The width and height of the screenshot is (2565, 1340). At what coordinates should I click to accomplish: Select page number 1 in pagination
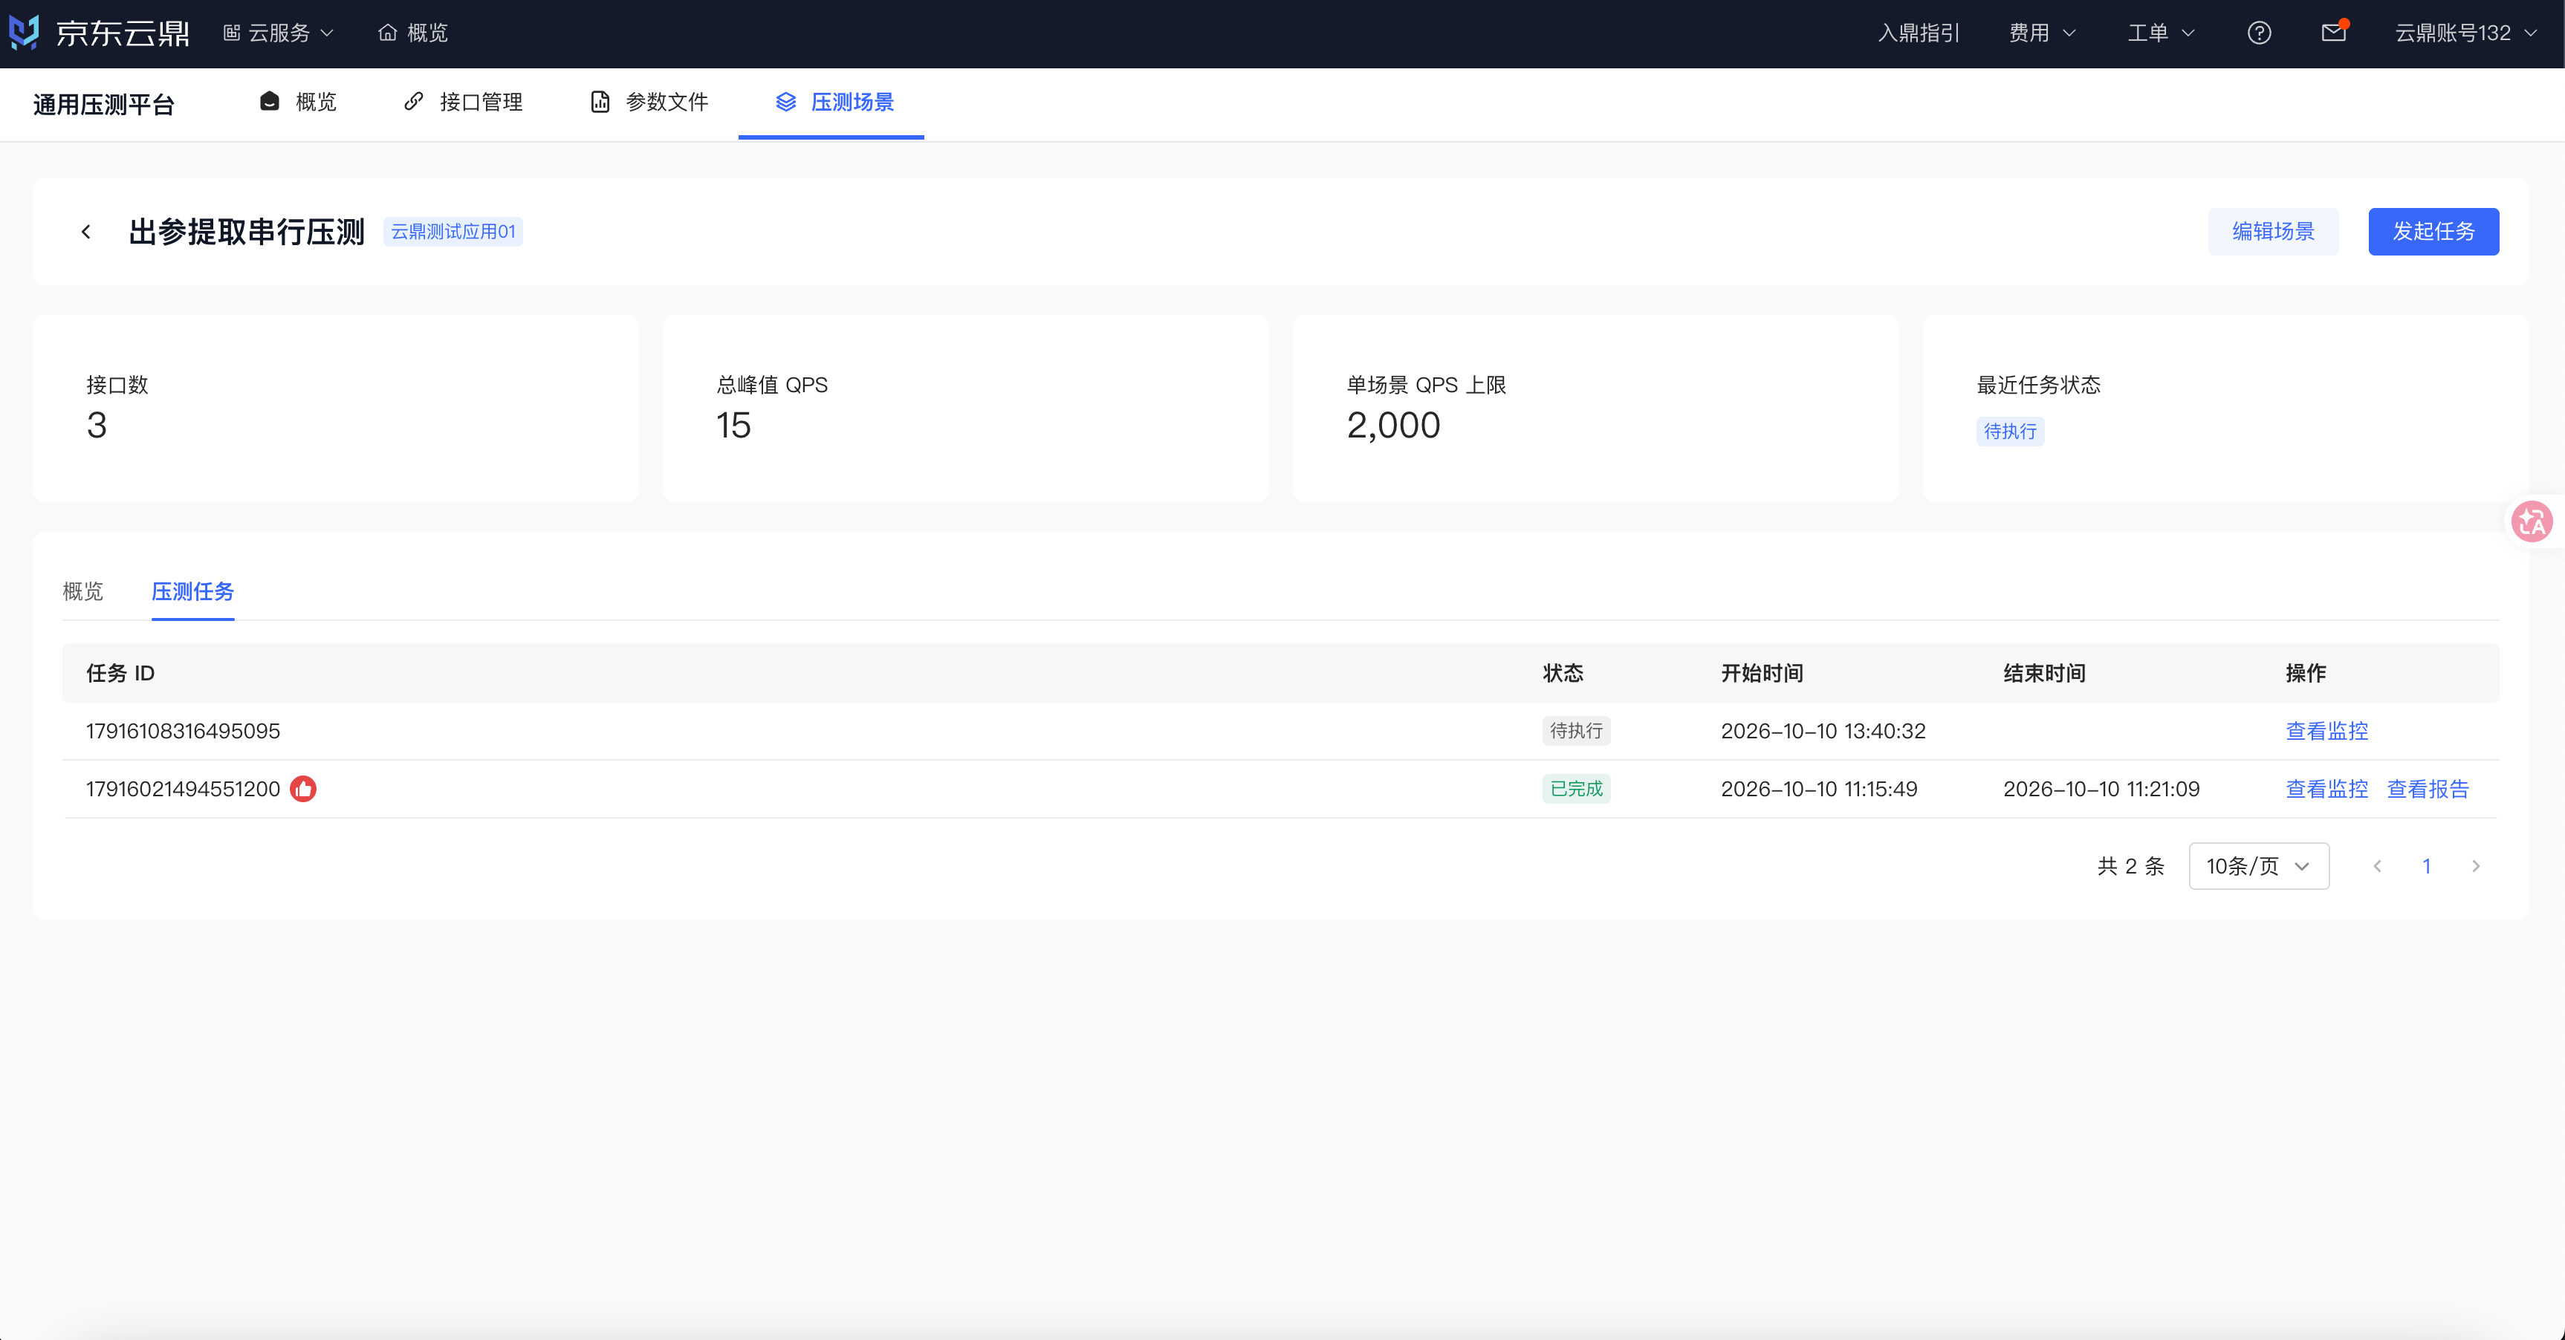pyautogui.click(x=2427, y=866)
